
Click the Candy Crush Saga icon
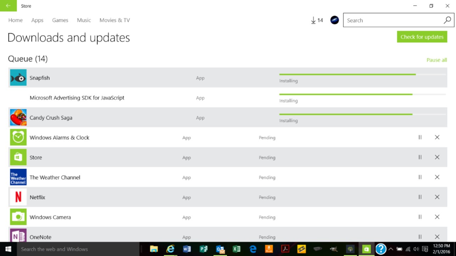click(x=18, y=117)
